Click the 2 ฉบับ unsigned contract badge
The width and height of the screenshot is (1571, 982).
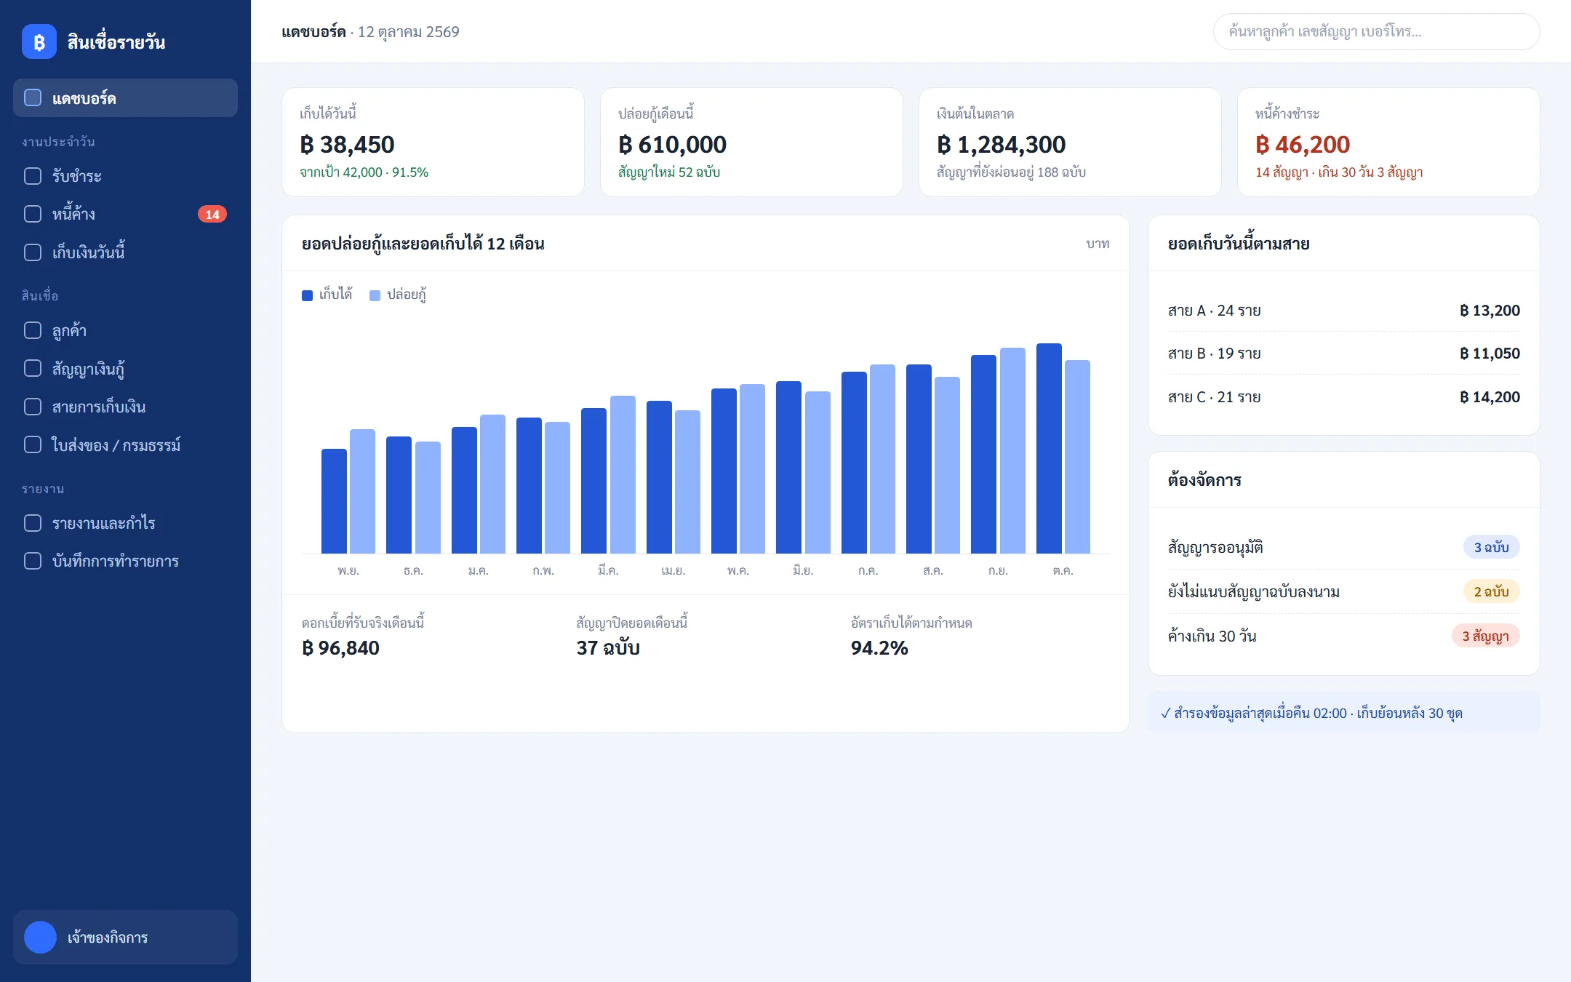pos(1491,591)
